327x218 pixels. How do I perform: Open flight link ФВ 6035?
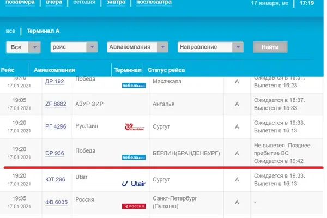pos(56,202)
